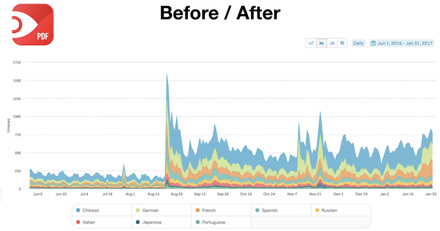Viewport: 440px width, 231px height.
Task: Open the Daily interval dropdown
Action: (x=358, y=43)
